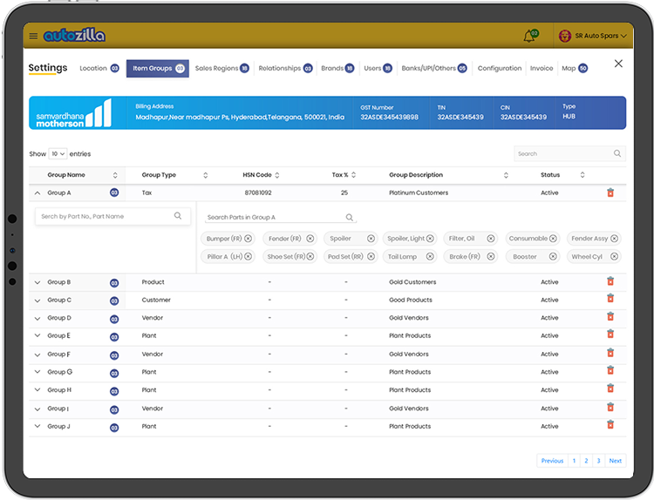Select the Item Groups tab
This screenshot has height=500, width=654.
tap(158, 68)
